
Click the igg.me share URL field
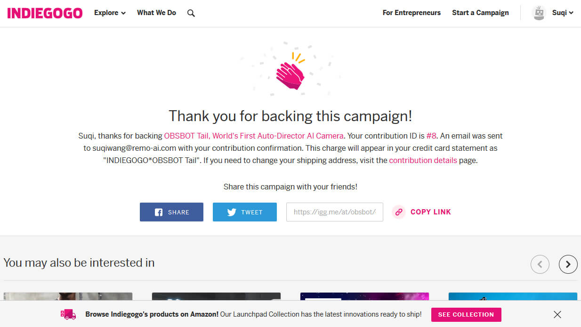click(334, 212)
